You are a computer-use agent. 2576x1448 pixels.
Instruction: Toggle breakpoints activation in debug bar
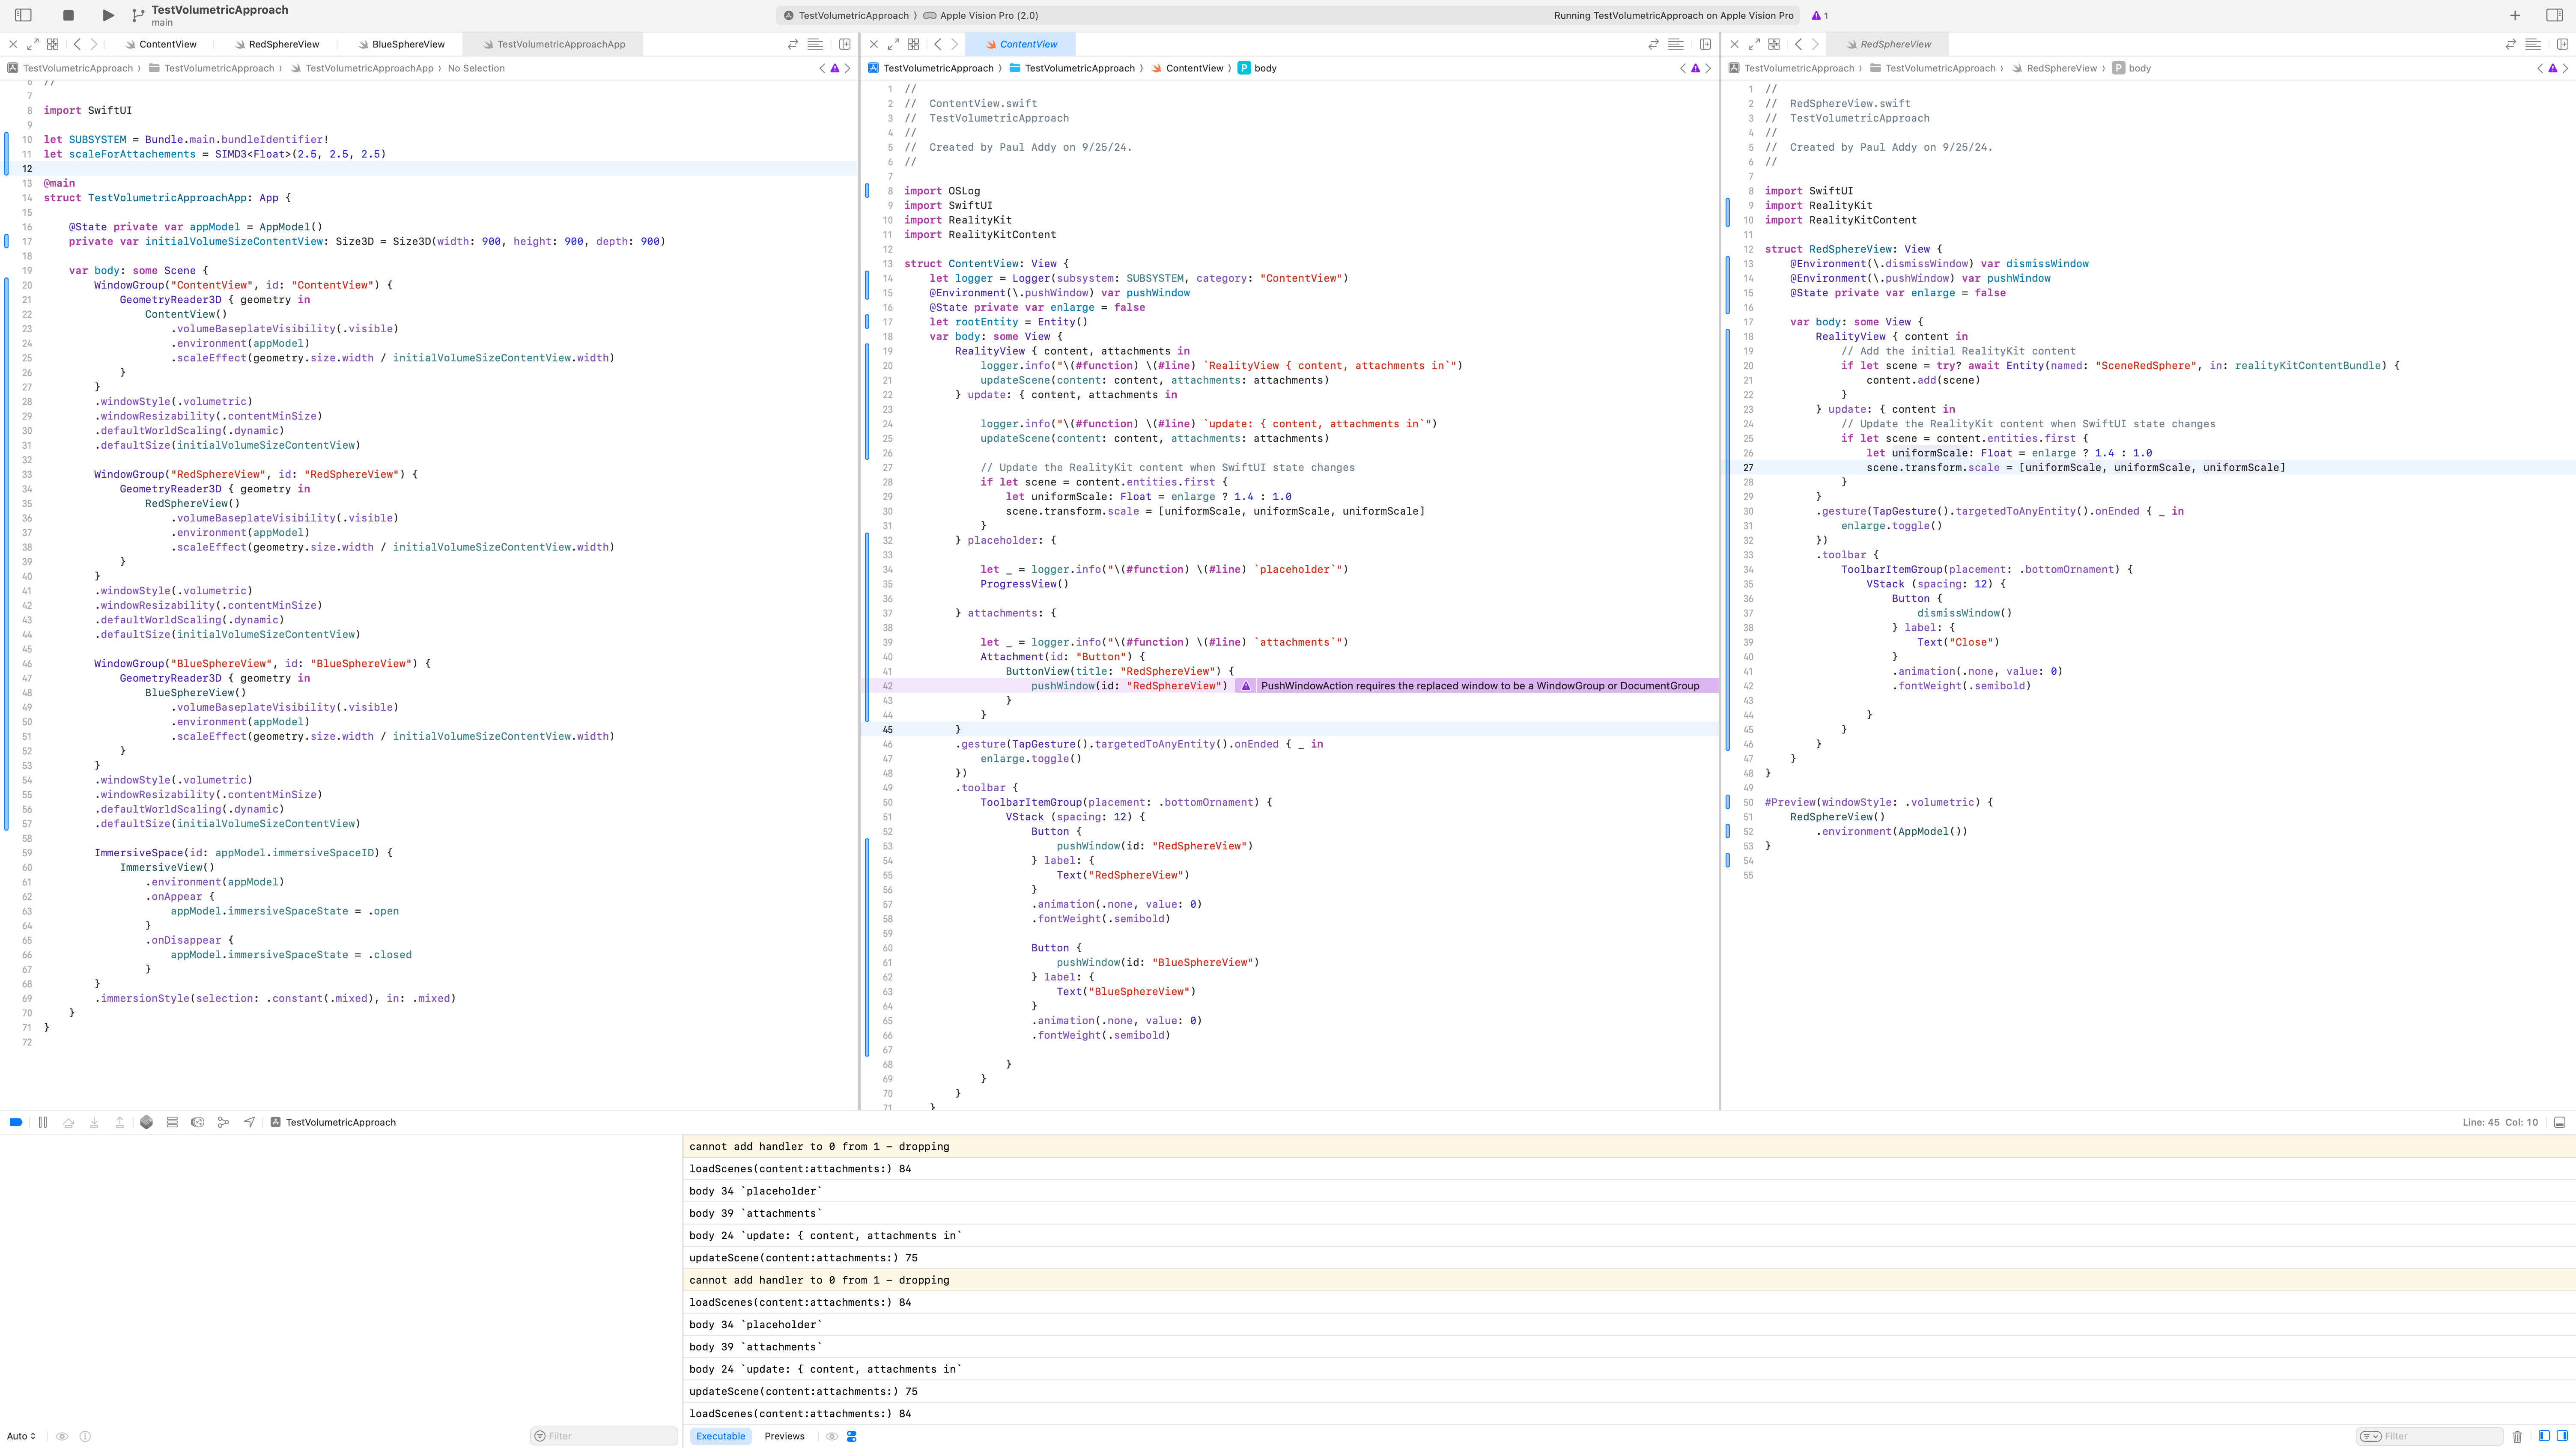pyautogui.click(x=16, y=1122)
